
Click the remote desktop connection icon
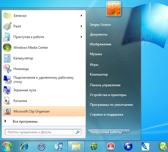7,79
